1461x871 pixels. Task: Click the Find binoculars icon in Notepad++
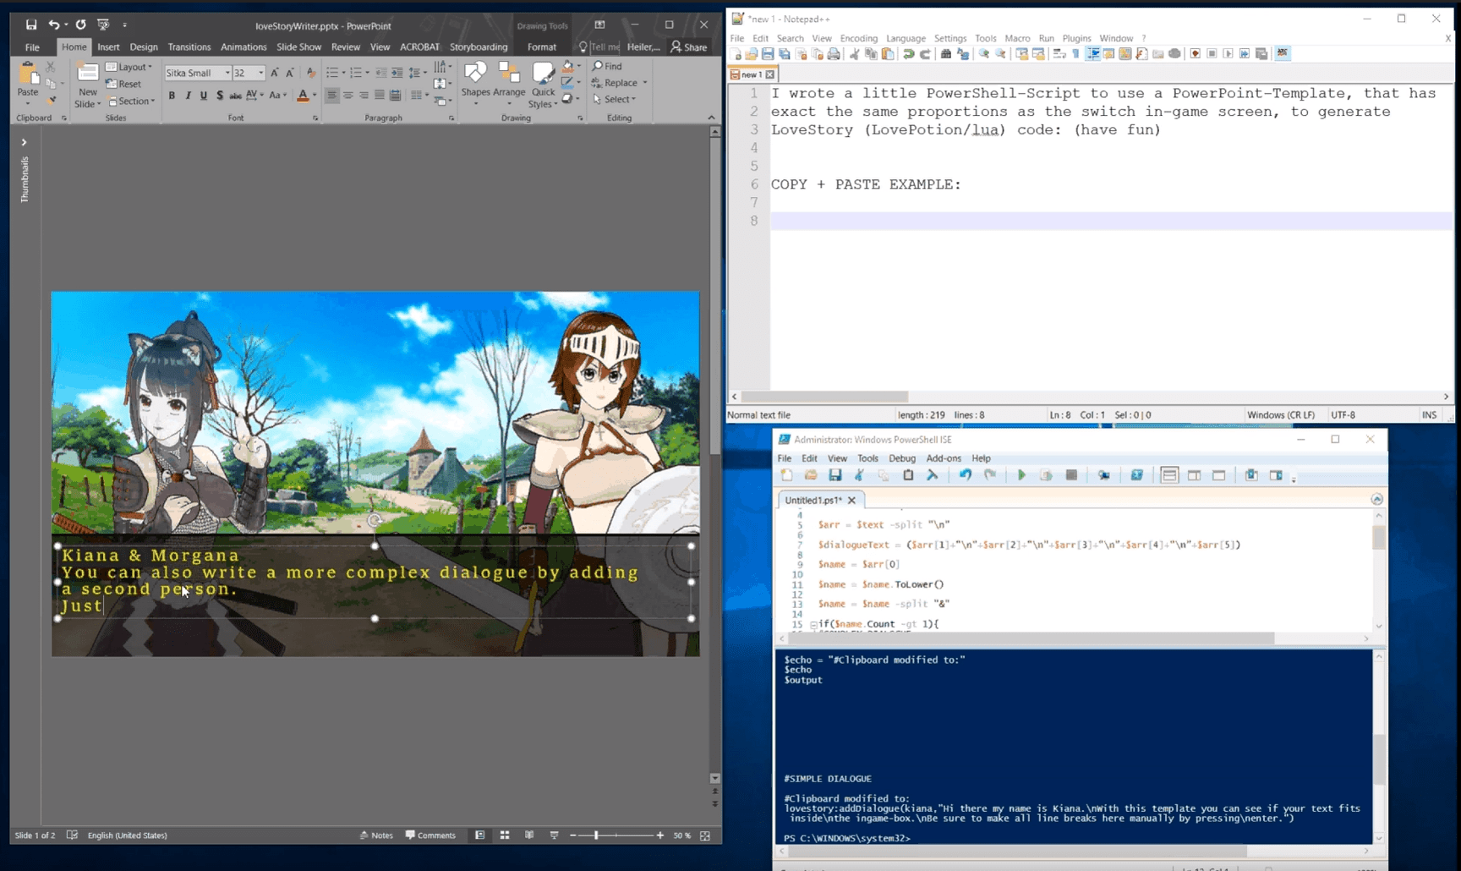pyautogui.click(x=946, y=53)
